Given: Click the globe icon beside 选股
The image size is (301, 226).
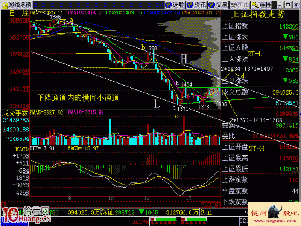Looking at the screenshot, I should 169,5.
